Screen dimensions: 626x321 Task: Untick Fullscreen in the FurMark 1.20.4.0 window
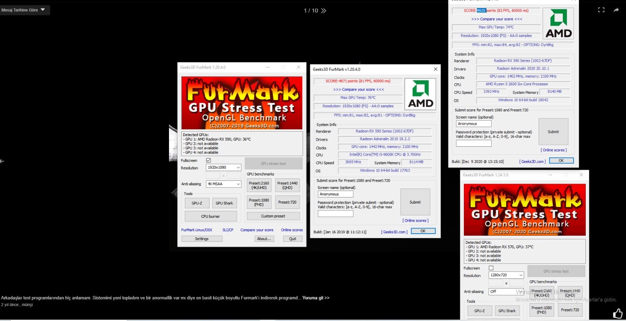pos(208,160)
